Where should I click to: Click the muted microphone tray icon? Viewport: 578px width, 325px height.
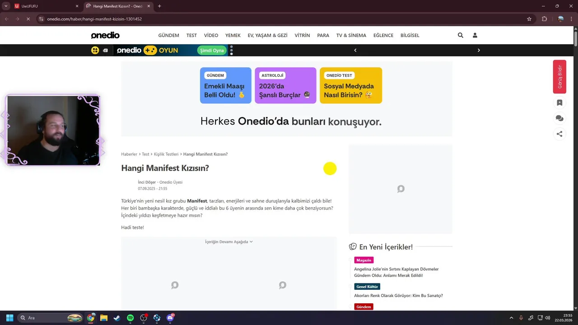pyautogui.click(x=521, y=318)
